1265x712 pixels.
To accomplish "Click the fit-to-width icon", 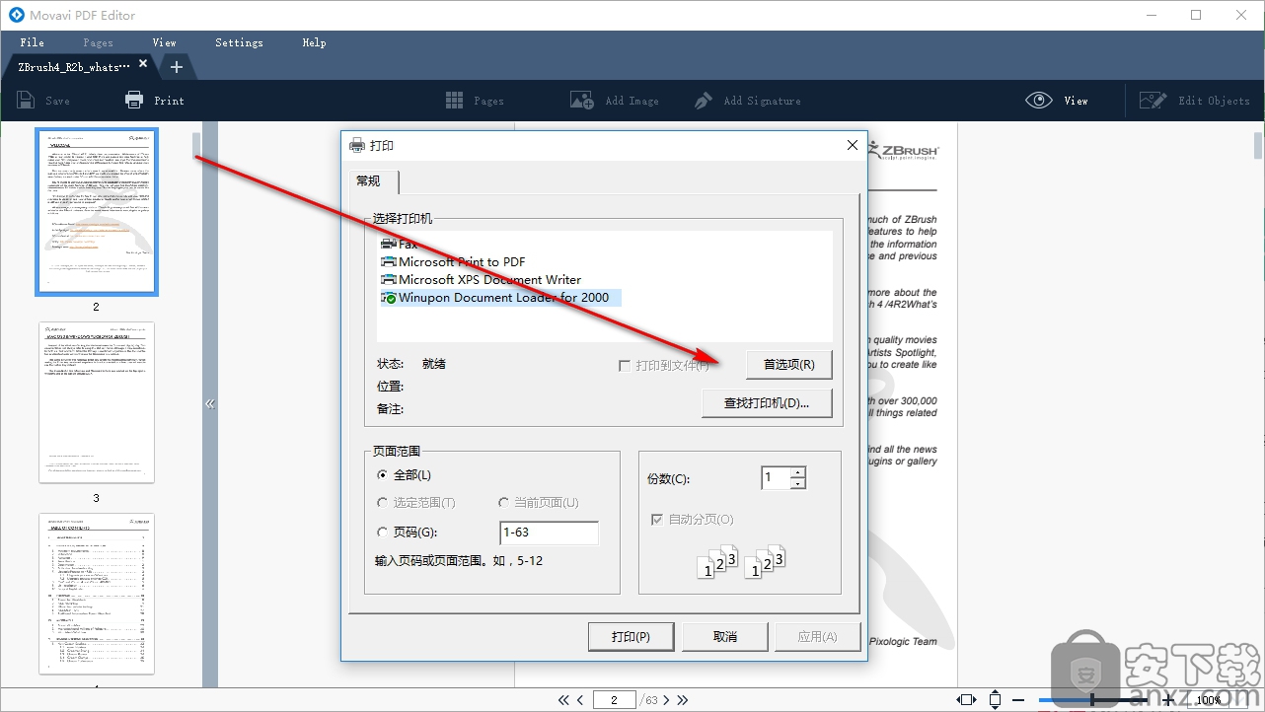I will [967, 700].
